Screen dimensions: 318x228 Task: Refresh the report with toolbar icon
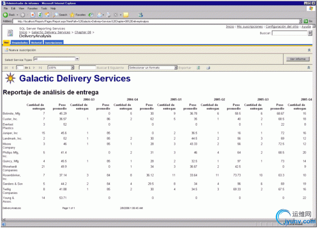(x=198, y=68)
